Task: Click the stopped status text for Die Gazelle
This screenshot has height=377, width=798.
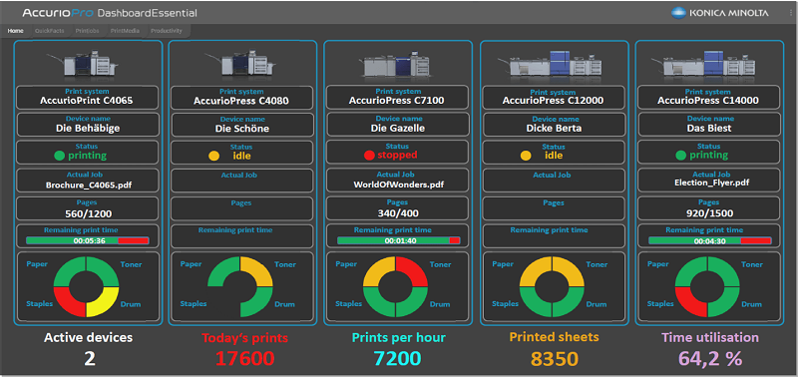Action: point(397,155)
